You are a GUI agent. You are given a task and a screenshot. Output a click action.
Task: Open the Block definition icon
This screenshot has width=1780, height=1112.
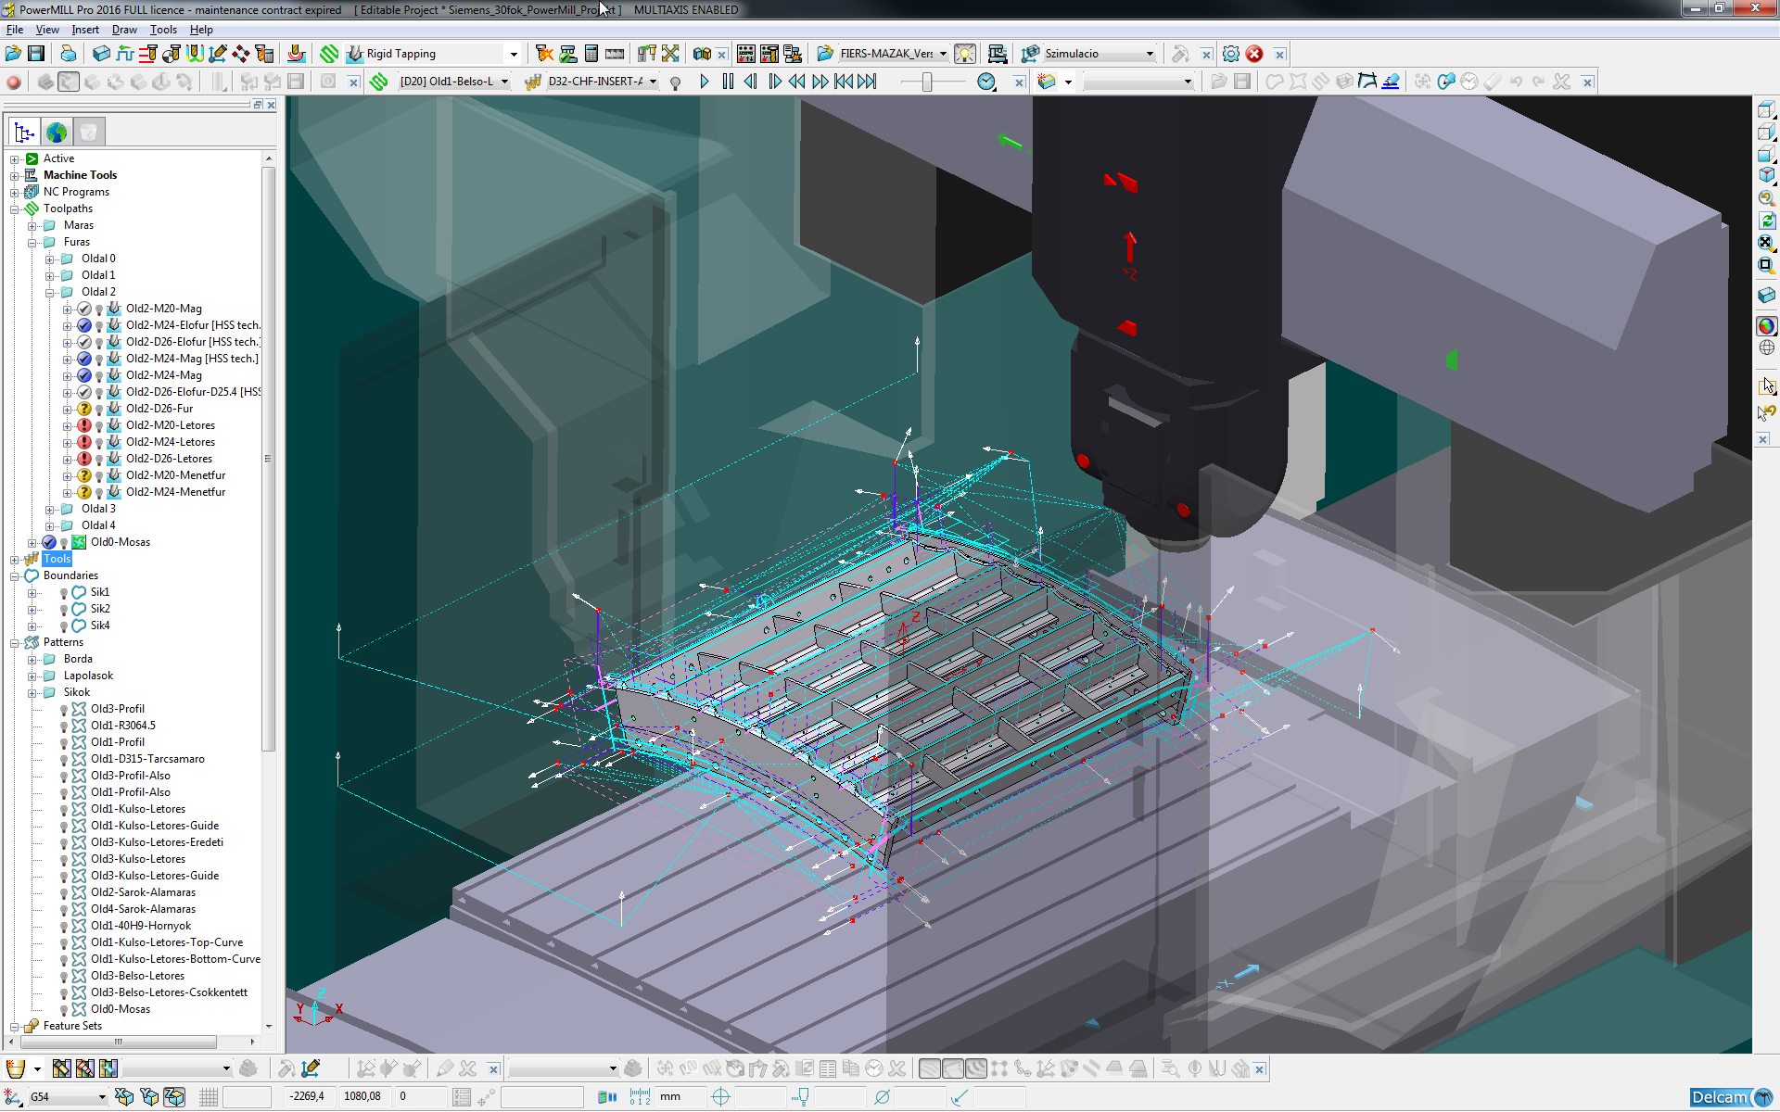[x=101, y=54]
